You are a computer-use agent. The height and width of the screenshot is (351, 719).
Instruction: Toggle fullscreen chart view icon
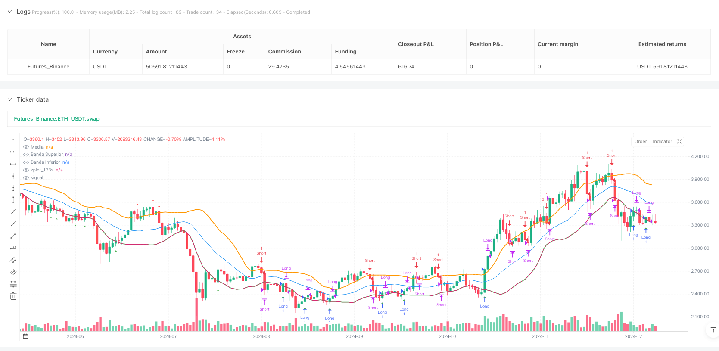point(679,142)
